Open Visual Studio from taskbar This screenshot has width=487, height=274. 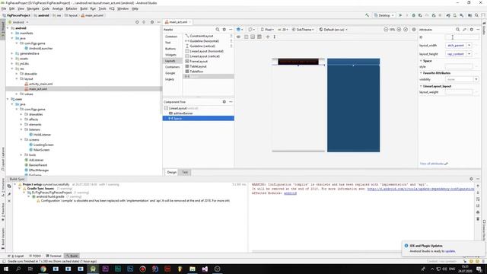[205, 269]
